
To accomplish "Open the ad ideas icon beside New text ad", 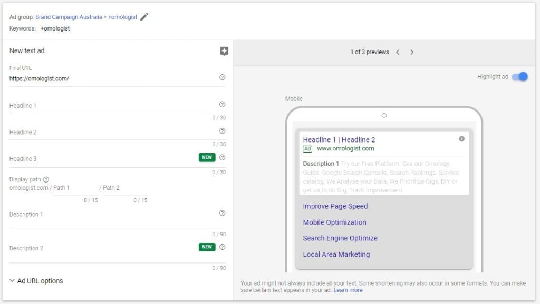I will coord(224,51).
